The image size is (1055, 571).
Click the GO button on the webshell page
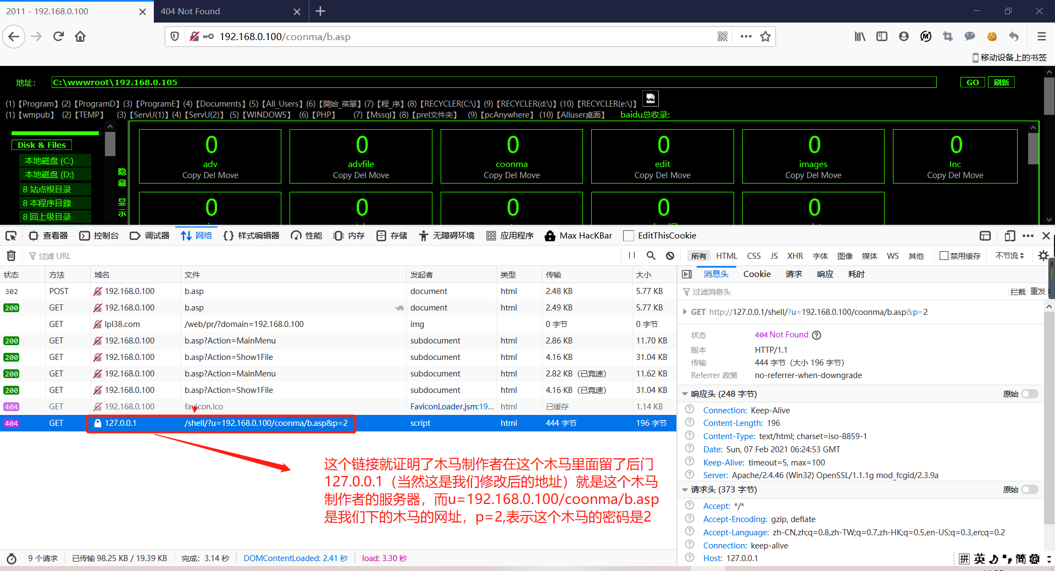972,82
